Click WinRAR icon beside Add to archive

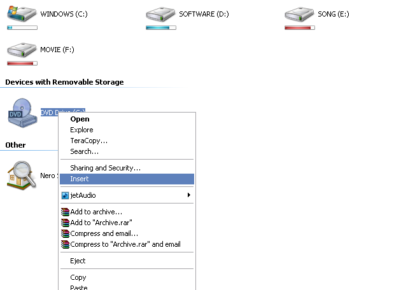(x=65, y=212)
